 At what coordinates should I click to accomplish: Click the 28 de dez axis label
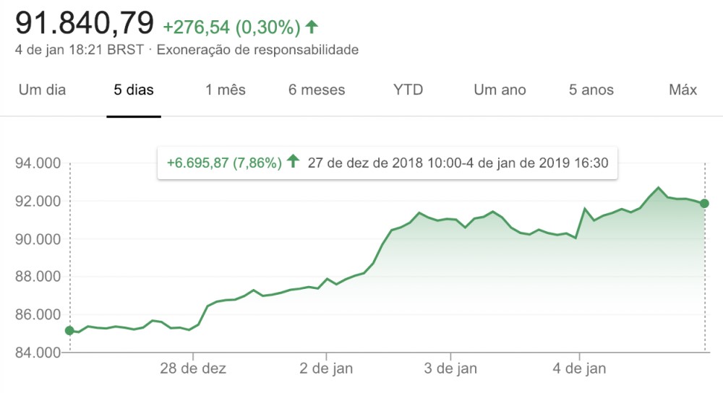tap(193, 368)
